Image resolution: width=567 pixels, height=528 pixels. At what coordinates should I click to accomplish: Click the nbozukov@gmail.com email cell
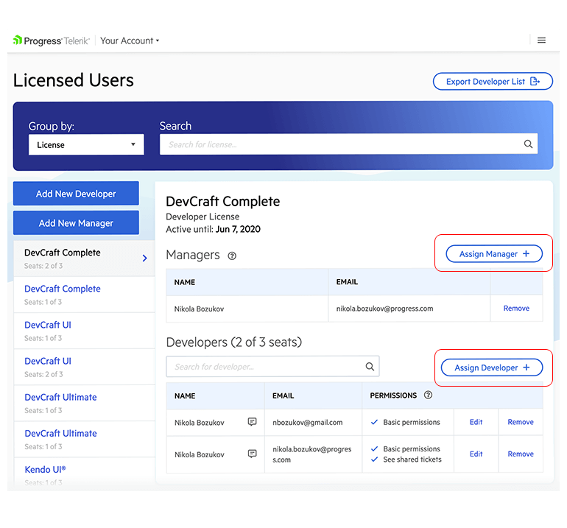(313, 422)
